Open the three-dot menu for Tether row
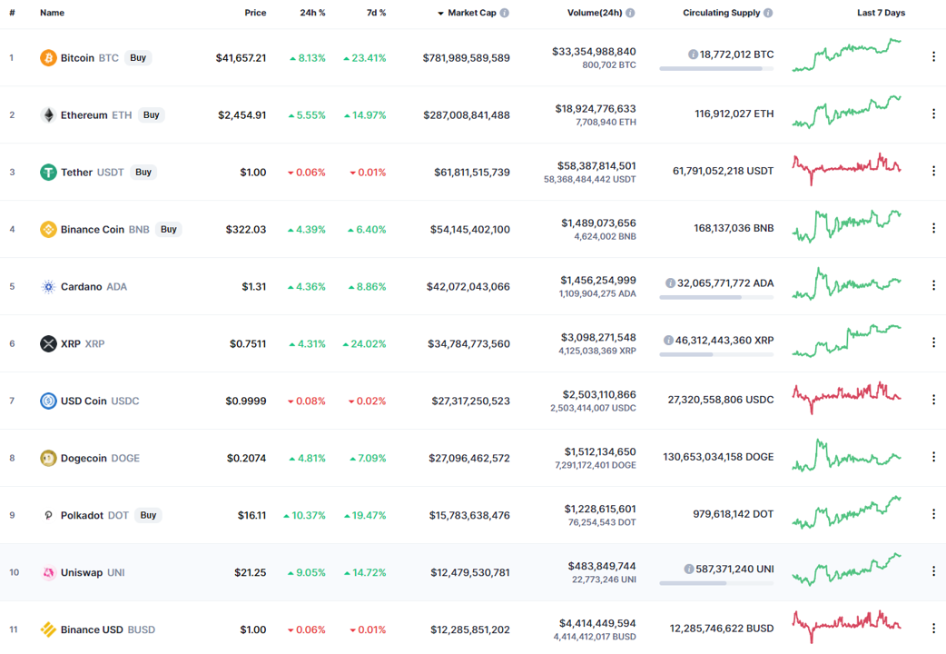The width and height of the screenshot is (946, 654). (x=933, y=171)
